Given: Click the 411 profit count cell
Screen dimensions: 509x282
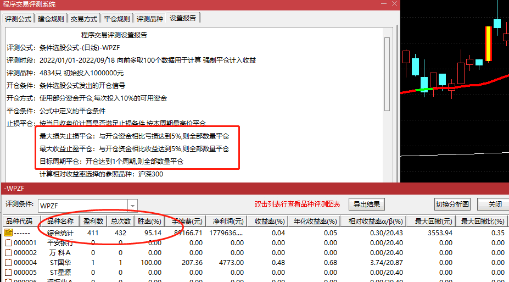Looking at the screenshot, I should coord(93,233).
